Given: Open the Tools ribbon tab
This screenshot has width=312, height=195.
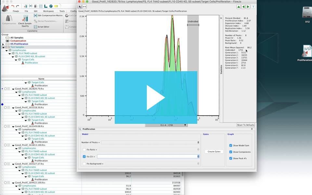Looking at the screenshot, I should [62, 11].
